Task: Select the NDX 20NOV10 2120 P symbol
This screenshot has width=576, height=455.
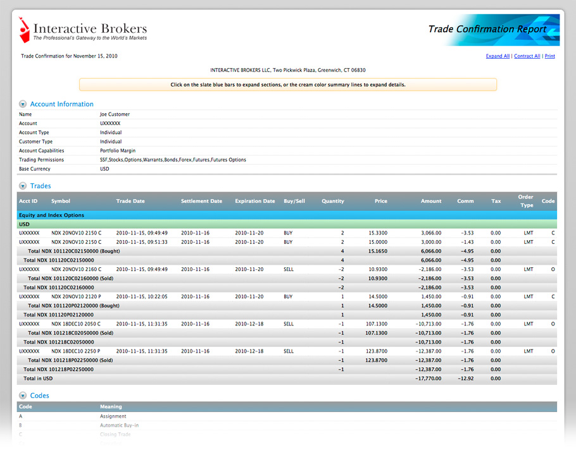Action: (x=76, y=296)
